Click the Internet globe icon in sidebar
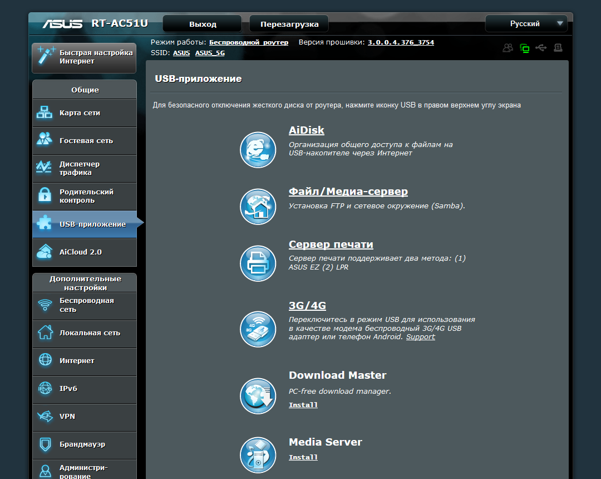 tap(45, 360)
